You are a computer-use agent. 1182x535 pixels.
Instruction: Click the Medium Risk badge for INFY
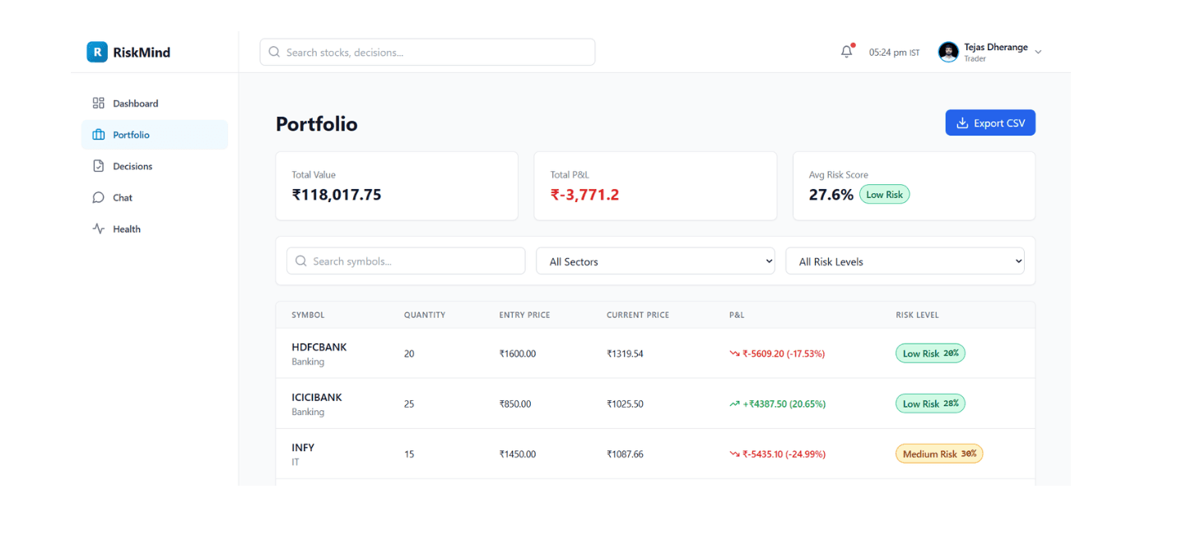click(938, 453)
